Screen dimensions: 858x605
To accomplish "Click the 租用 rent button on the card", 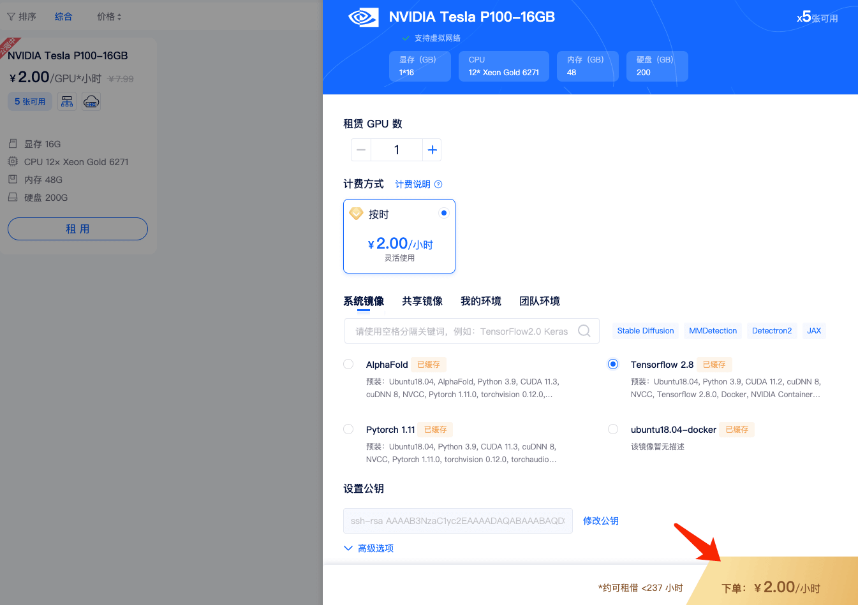I will pyautogui.click(x=78, y=229).
